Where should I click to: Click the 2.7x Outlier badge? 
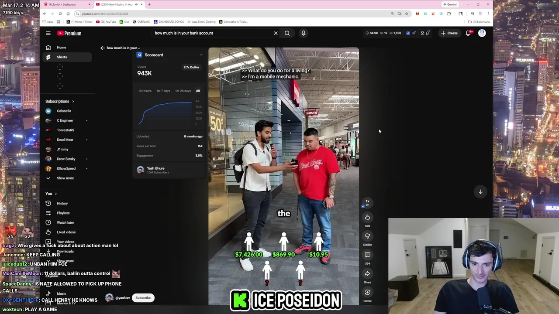point(191,67)
